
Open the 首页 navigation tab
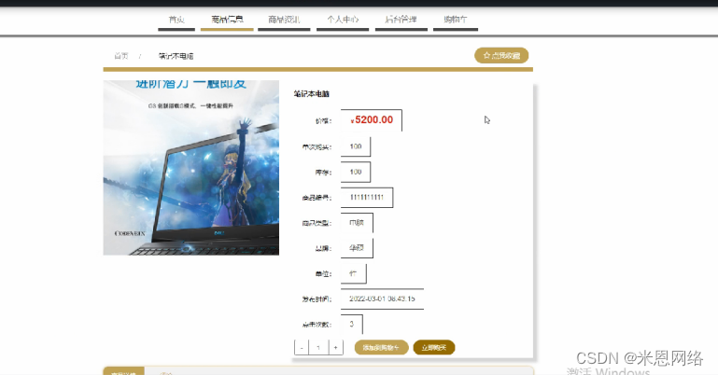tap(176, 20)
